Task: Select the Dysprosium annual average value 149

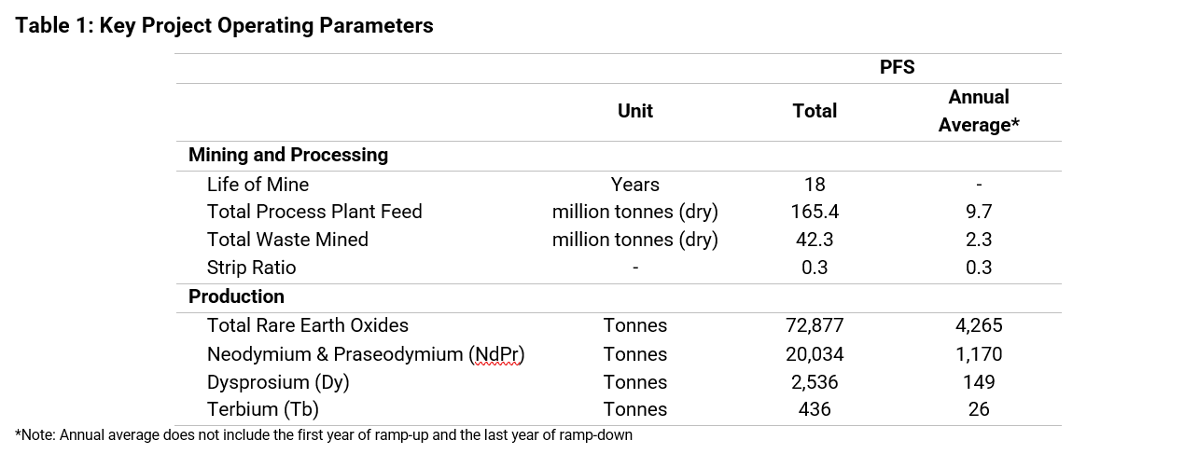Action: click(978, 382)
